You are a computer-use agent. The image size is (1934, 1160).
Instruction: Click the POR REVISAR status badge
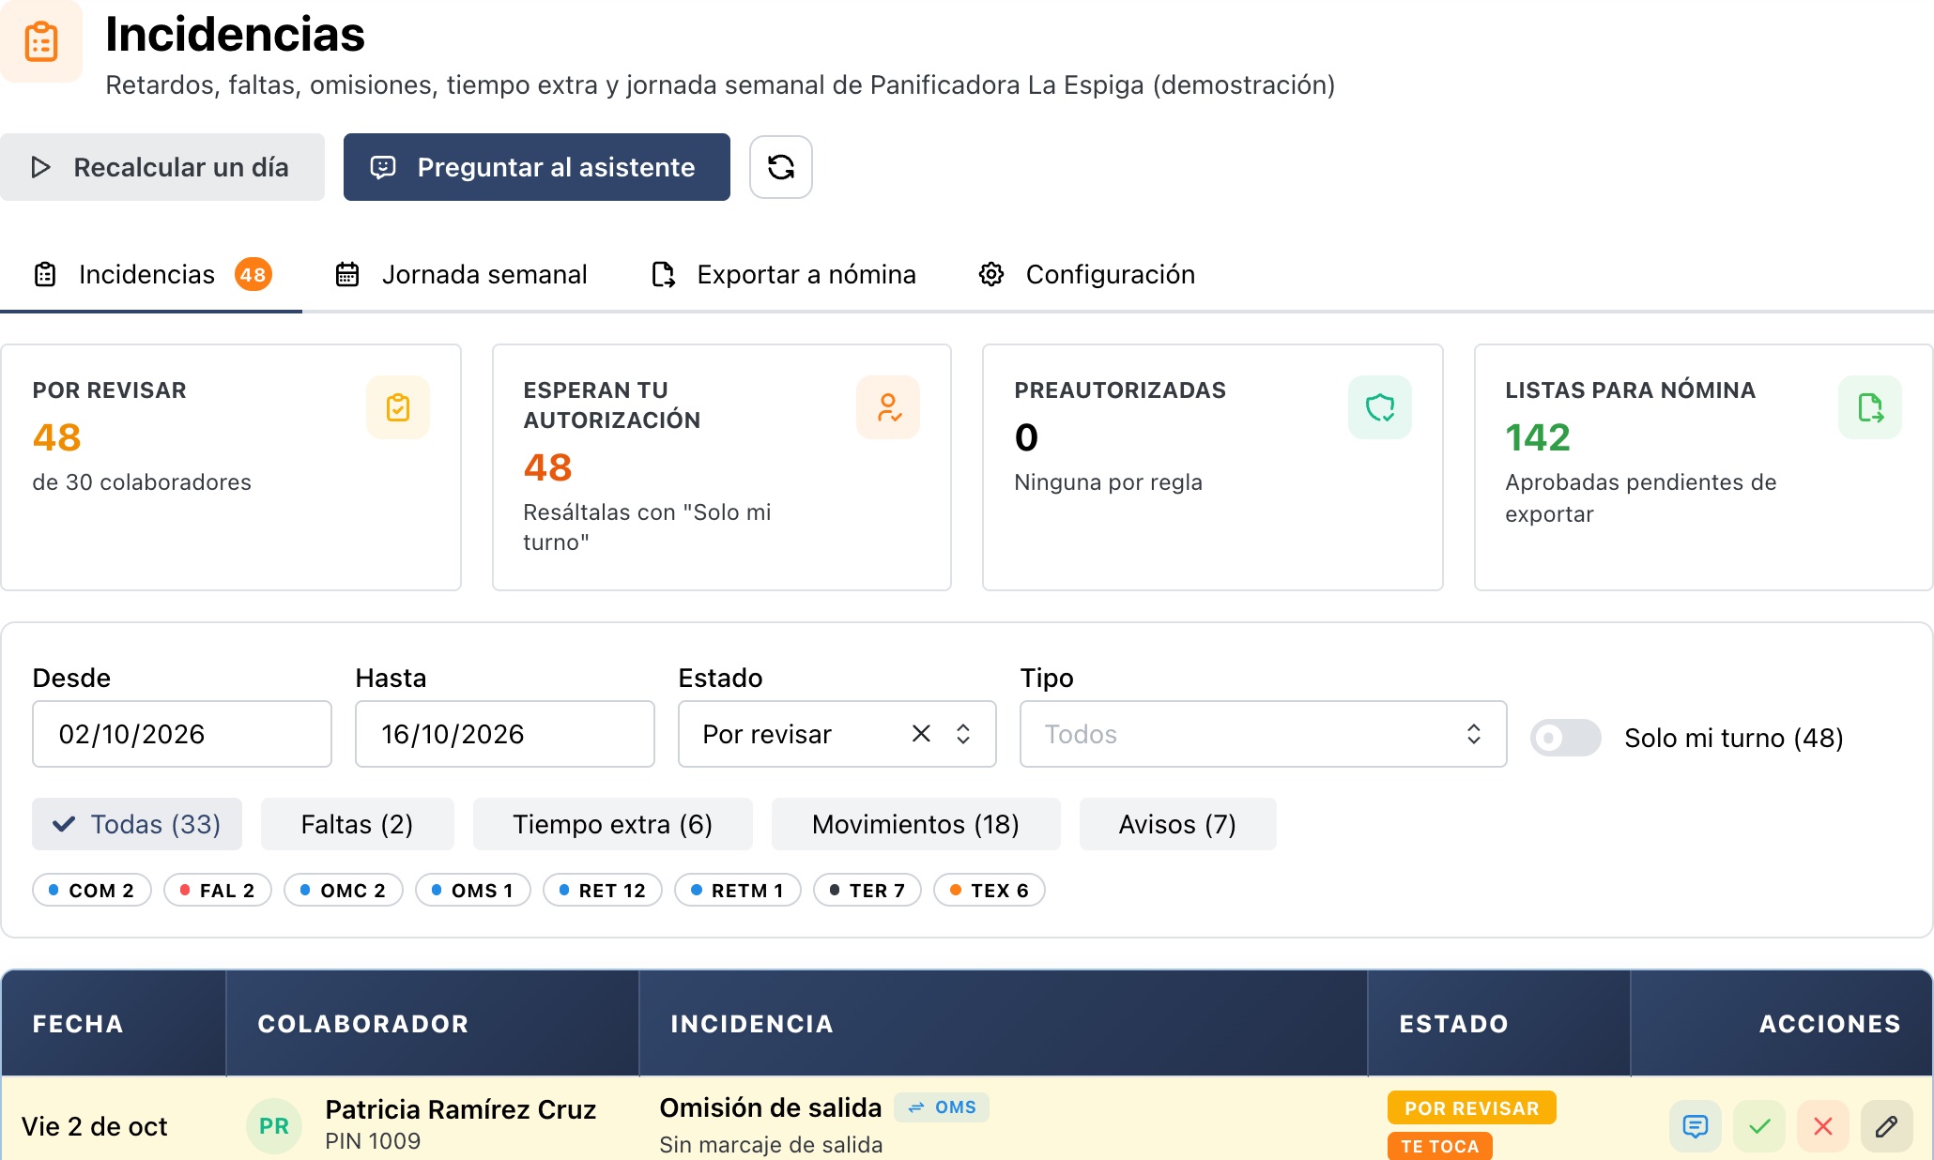point(1472,1107)
